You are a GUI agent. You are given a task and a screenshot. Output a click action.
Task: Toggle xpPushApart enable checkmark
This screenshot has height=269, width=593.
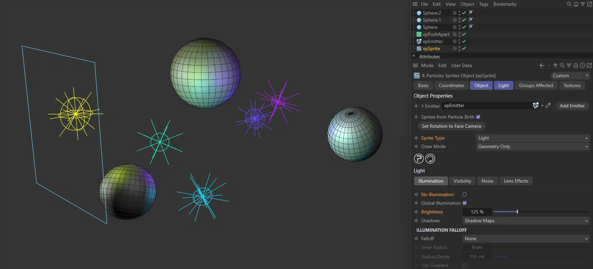click(464, 34)
